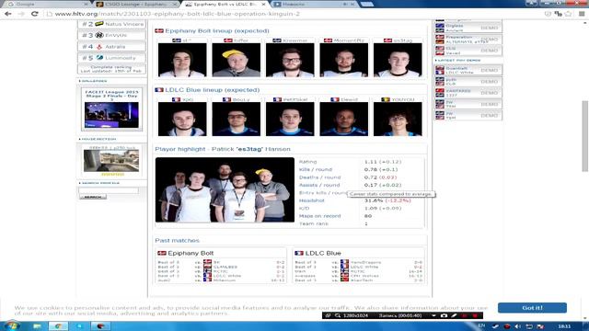The height and width of the screenshot is (331, 589).
Task: Click the translate icon in address bar
Action: [x=559, y=14]
